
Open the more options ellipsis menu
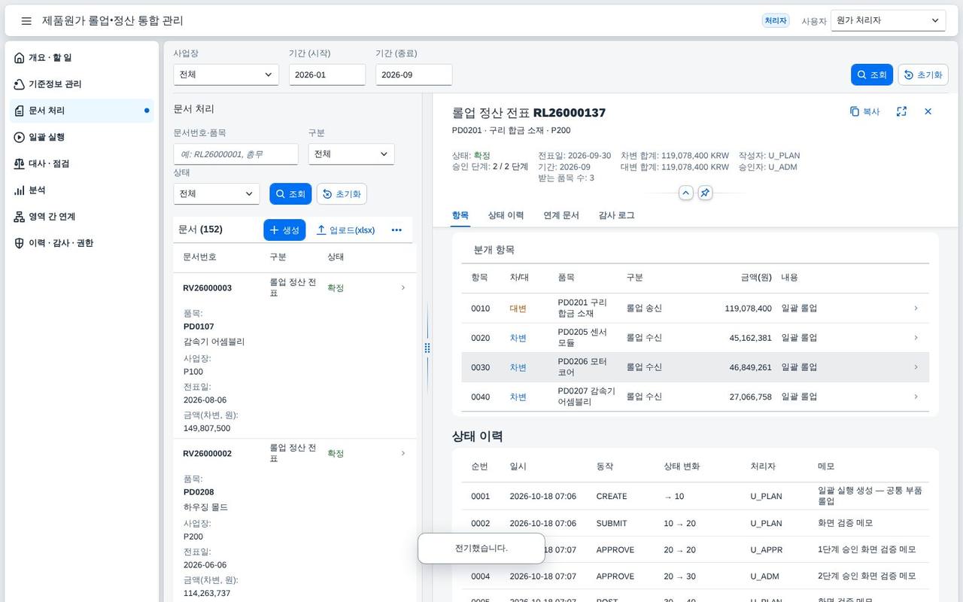[x=396, y=230]
